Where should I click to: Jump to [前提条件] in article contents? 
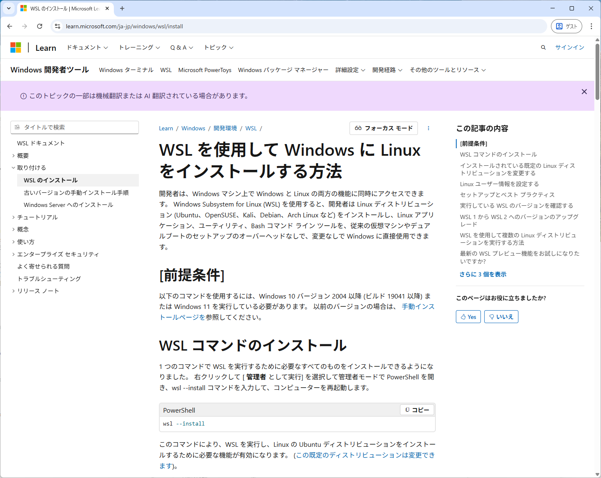coord(473,144)
